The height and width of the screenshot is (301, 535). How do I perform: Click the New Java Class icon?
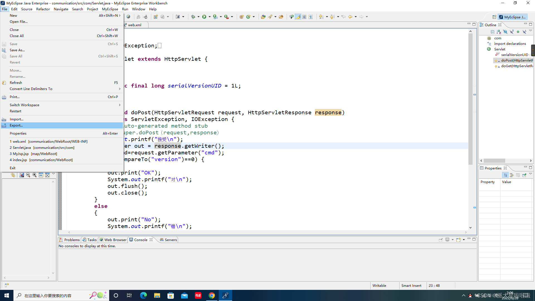[248, 17]
